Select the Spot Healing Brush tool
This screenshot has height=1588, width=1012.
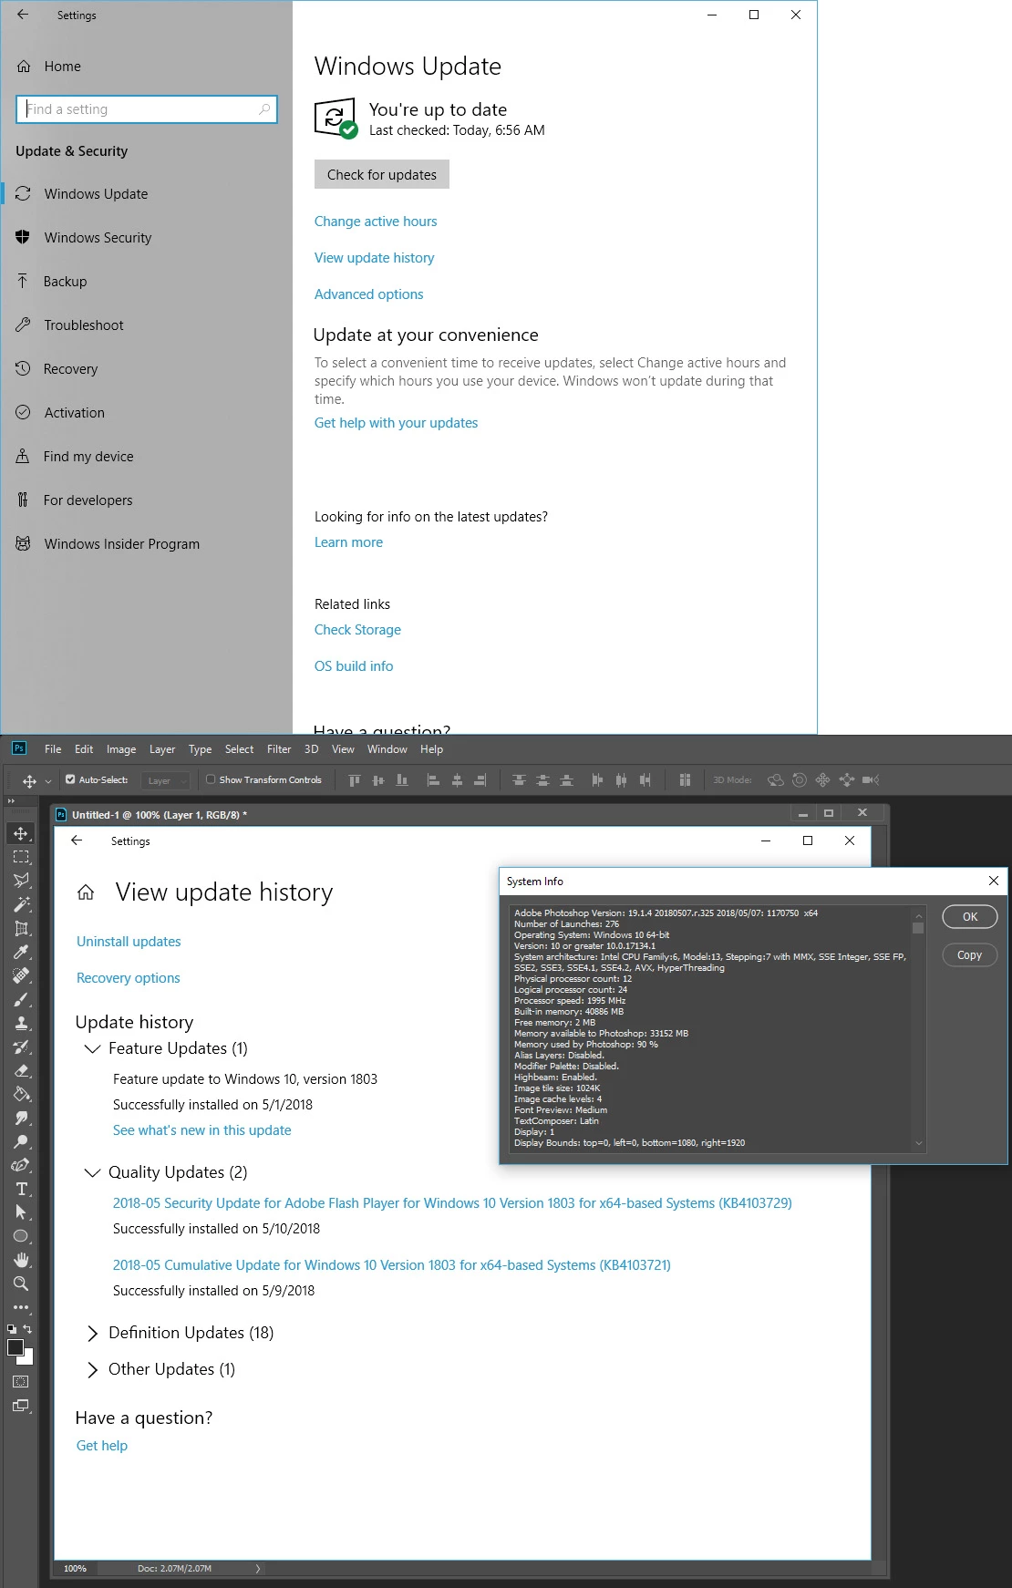click(21, 975)
